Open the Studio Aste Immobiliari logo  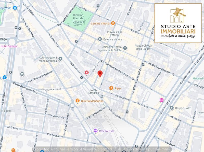tap(178, 22)
